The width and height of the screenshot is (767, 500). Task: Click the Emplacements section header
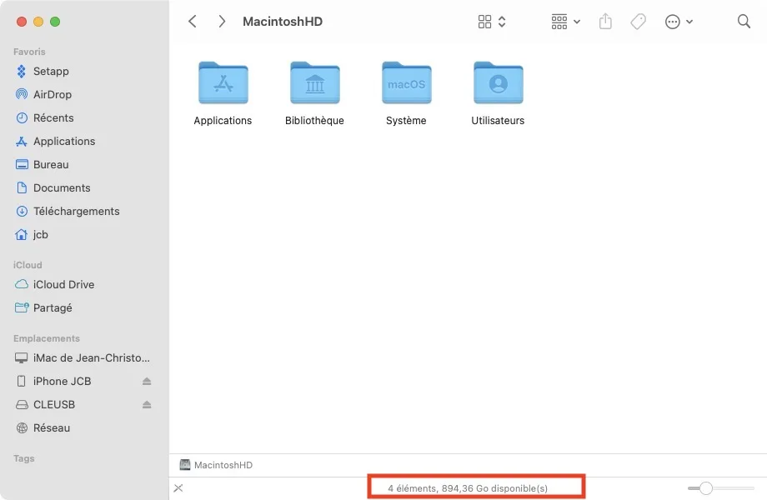47,338
